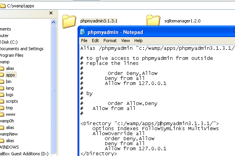This screenshot has height=156, width=235.
Task: Click the apps folder icon in tree
Action: 2,75
